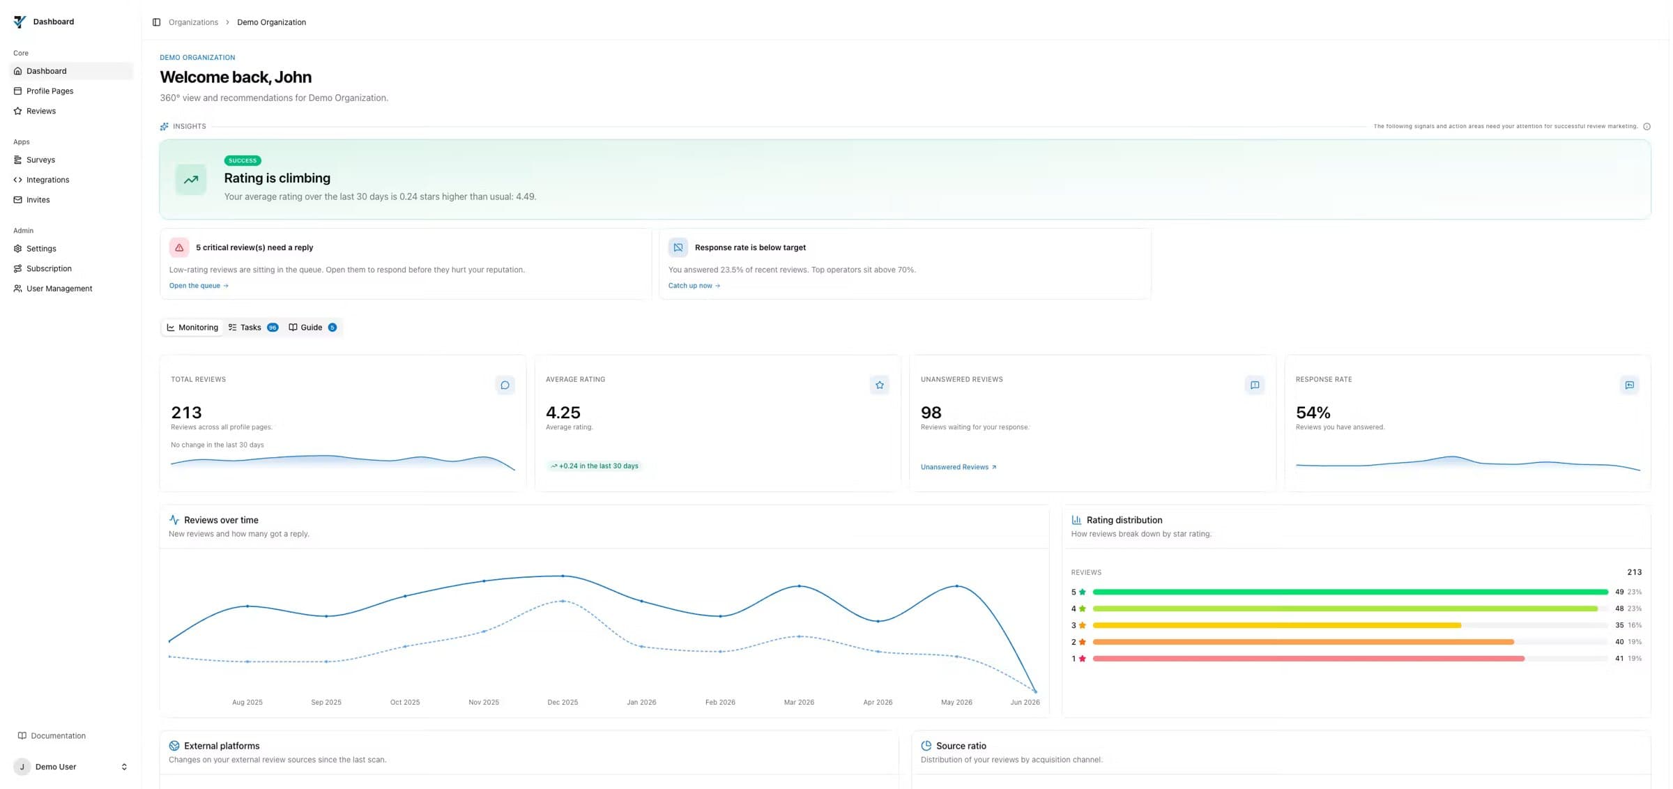Image resolution: width=1673 pixels, height=789 pixels.
Task: Switch to the Guide tab
Action: [313, 328]
